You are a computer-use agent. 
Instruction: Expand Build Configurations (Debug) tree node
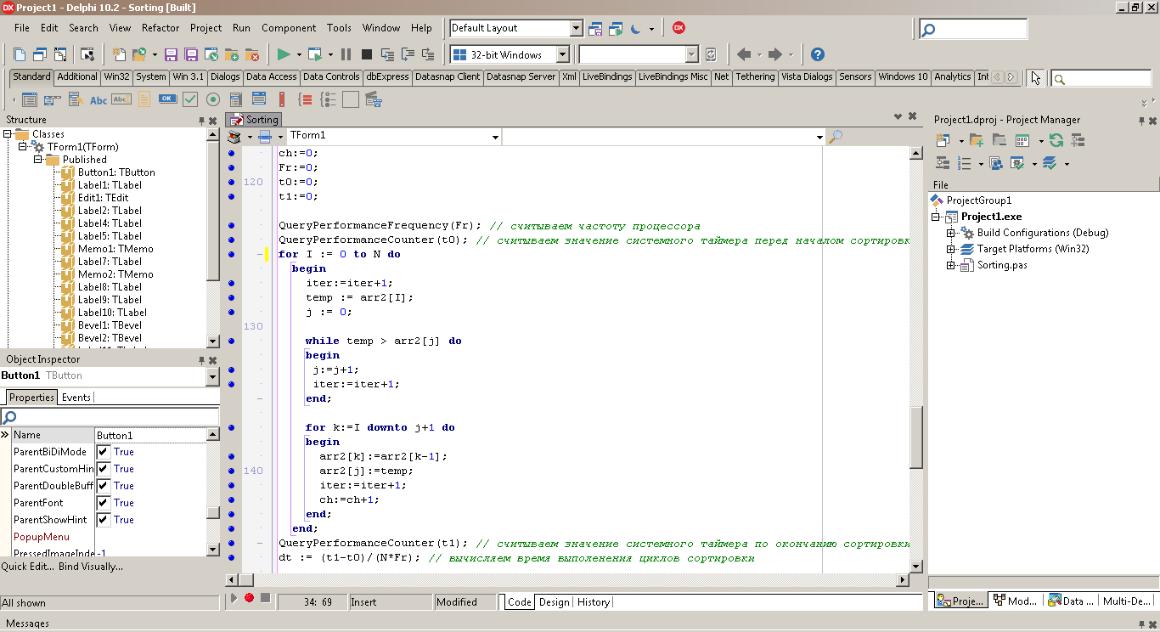(951, 233)
